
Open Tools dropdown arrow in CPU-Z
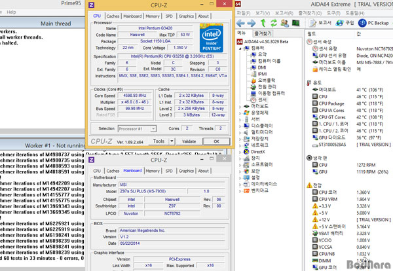click(172, 141)
